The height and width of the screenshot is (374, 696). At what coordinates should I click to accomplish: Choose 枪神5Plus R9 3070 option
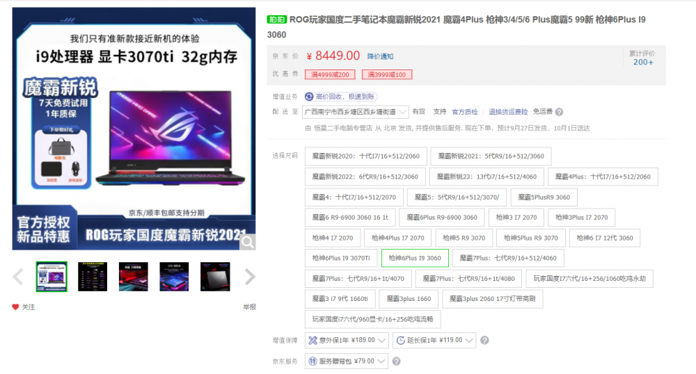531,238
